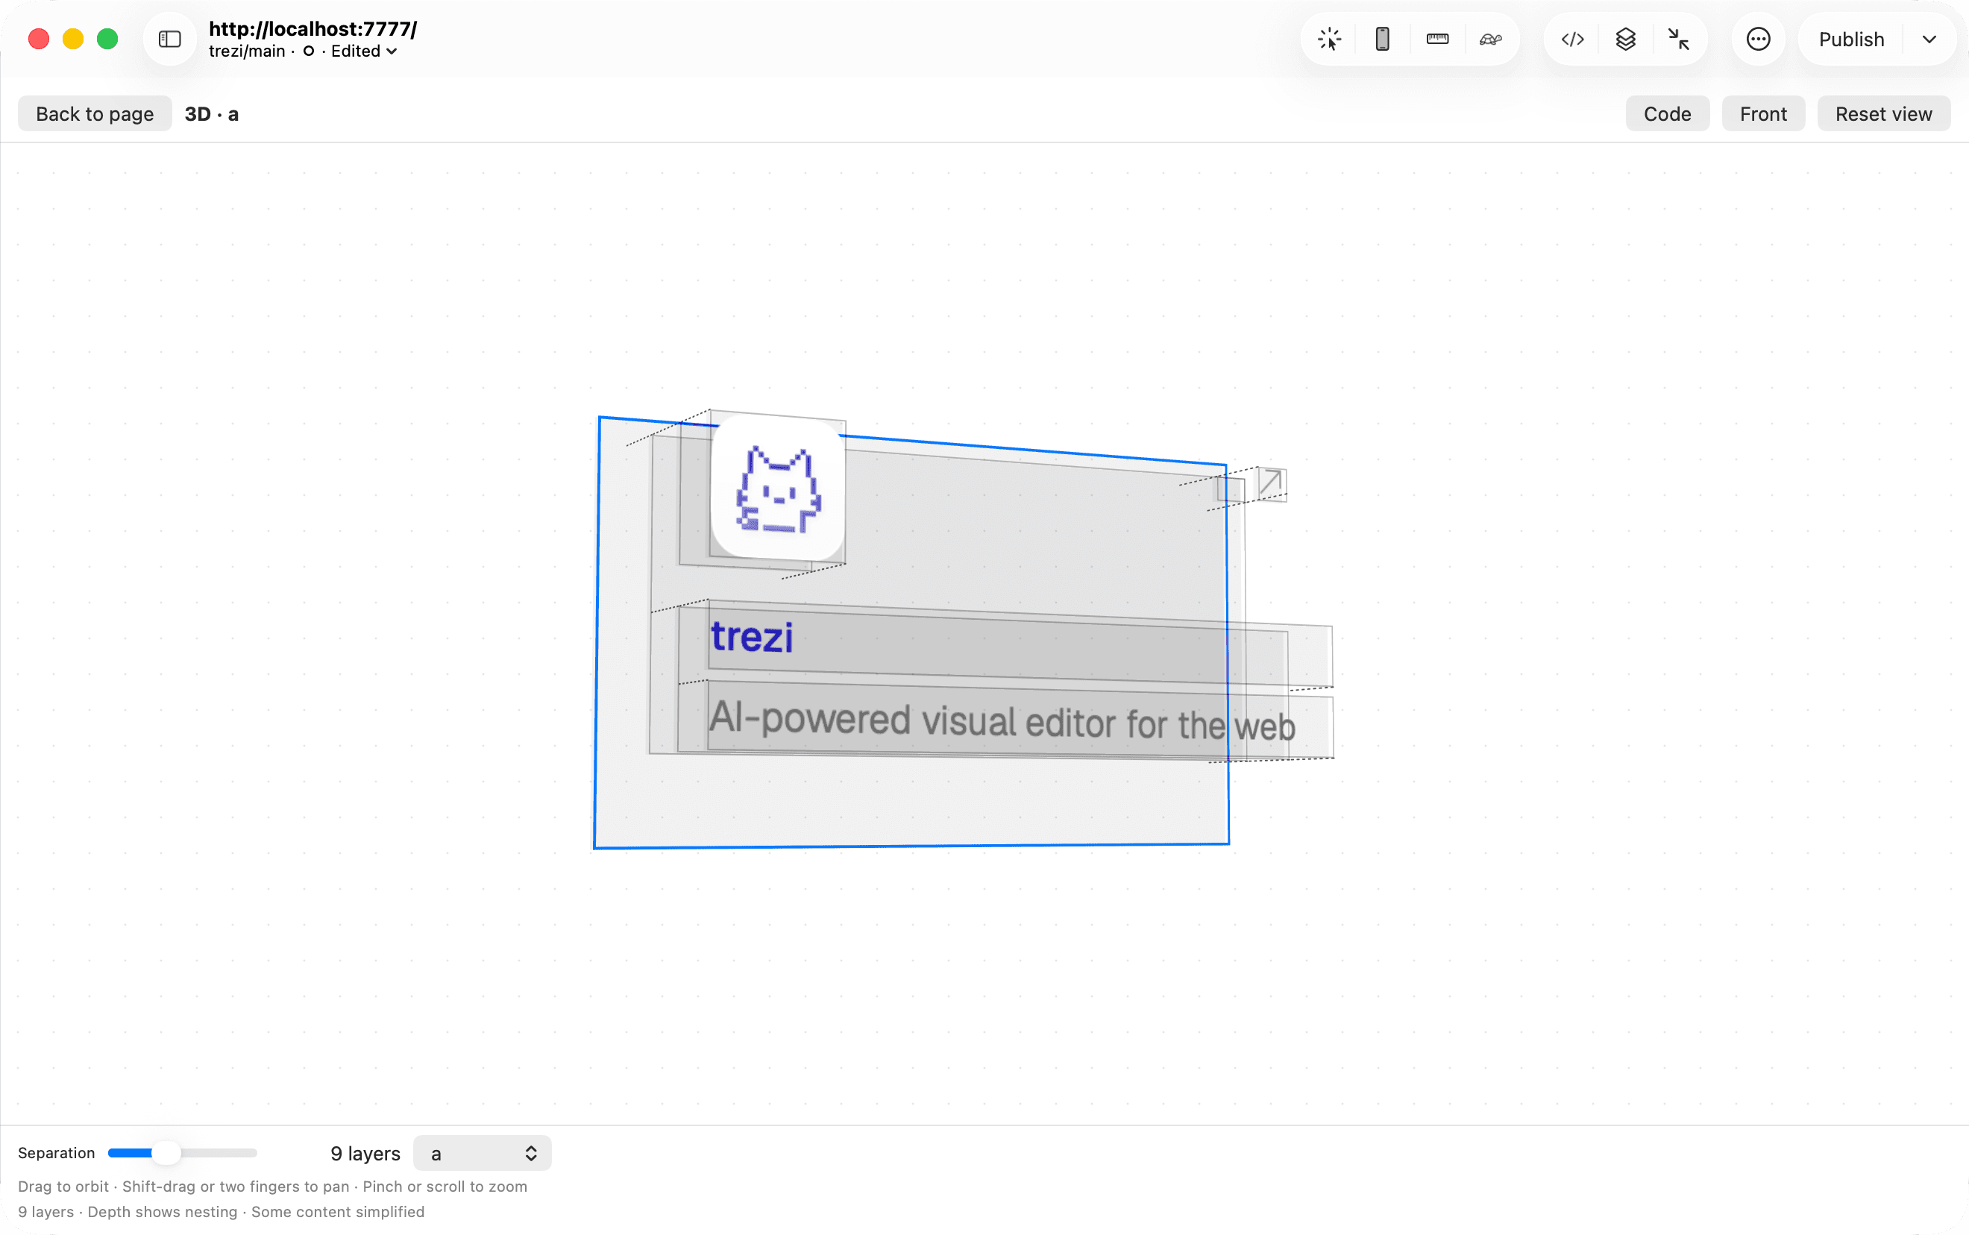The width and height of the screenshot is (1969, 1235).
Task: Open the Edited branch status dropdown
Action: click(x=363, y=51)
